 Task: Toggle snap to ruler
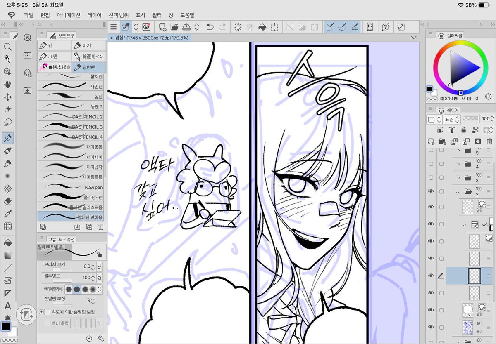[x=330, y=27]
